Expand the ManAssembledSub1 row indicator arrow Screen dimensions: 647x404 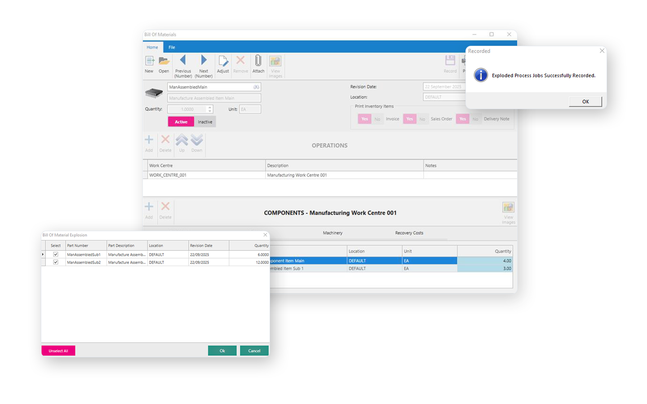43,255
